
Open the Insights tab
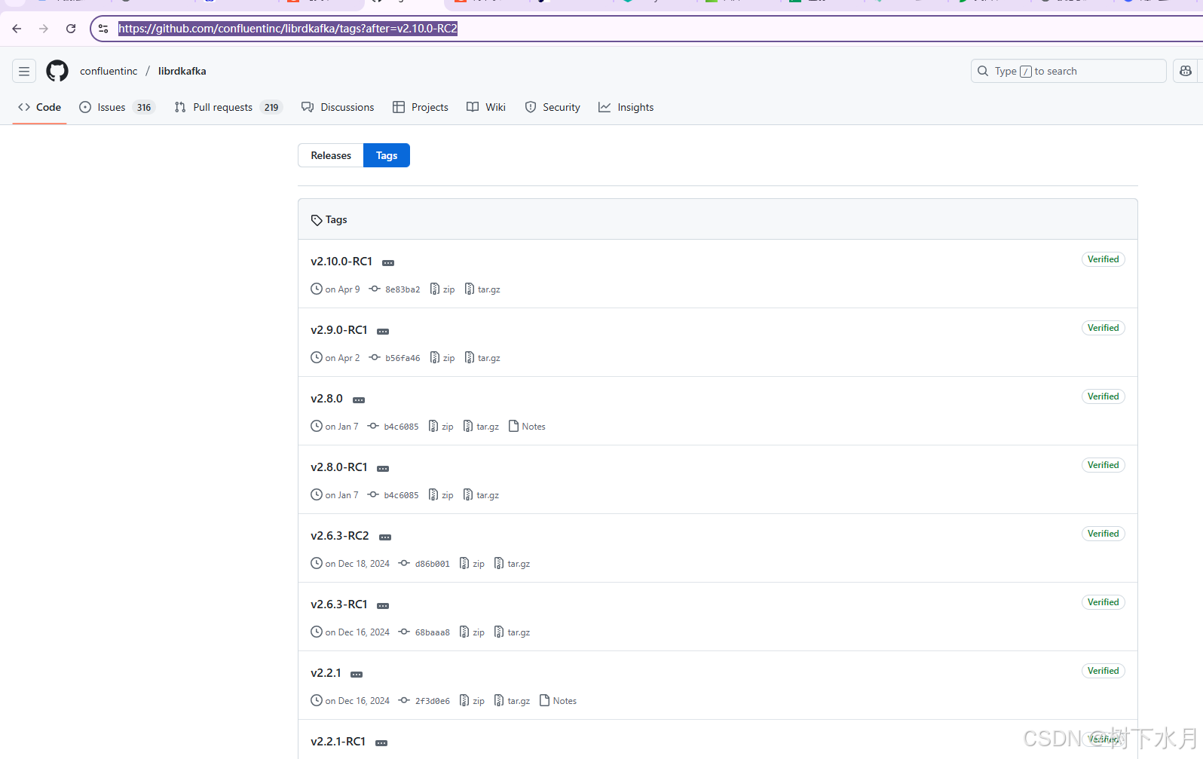coord(626,107)
